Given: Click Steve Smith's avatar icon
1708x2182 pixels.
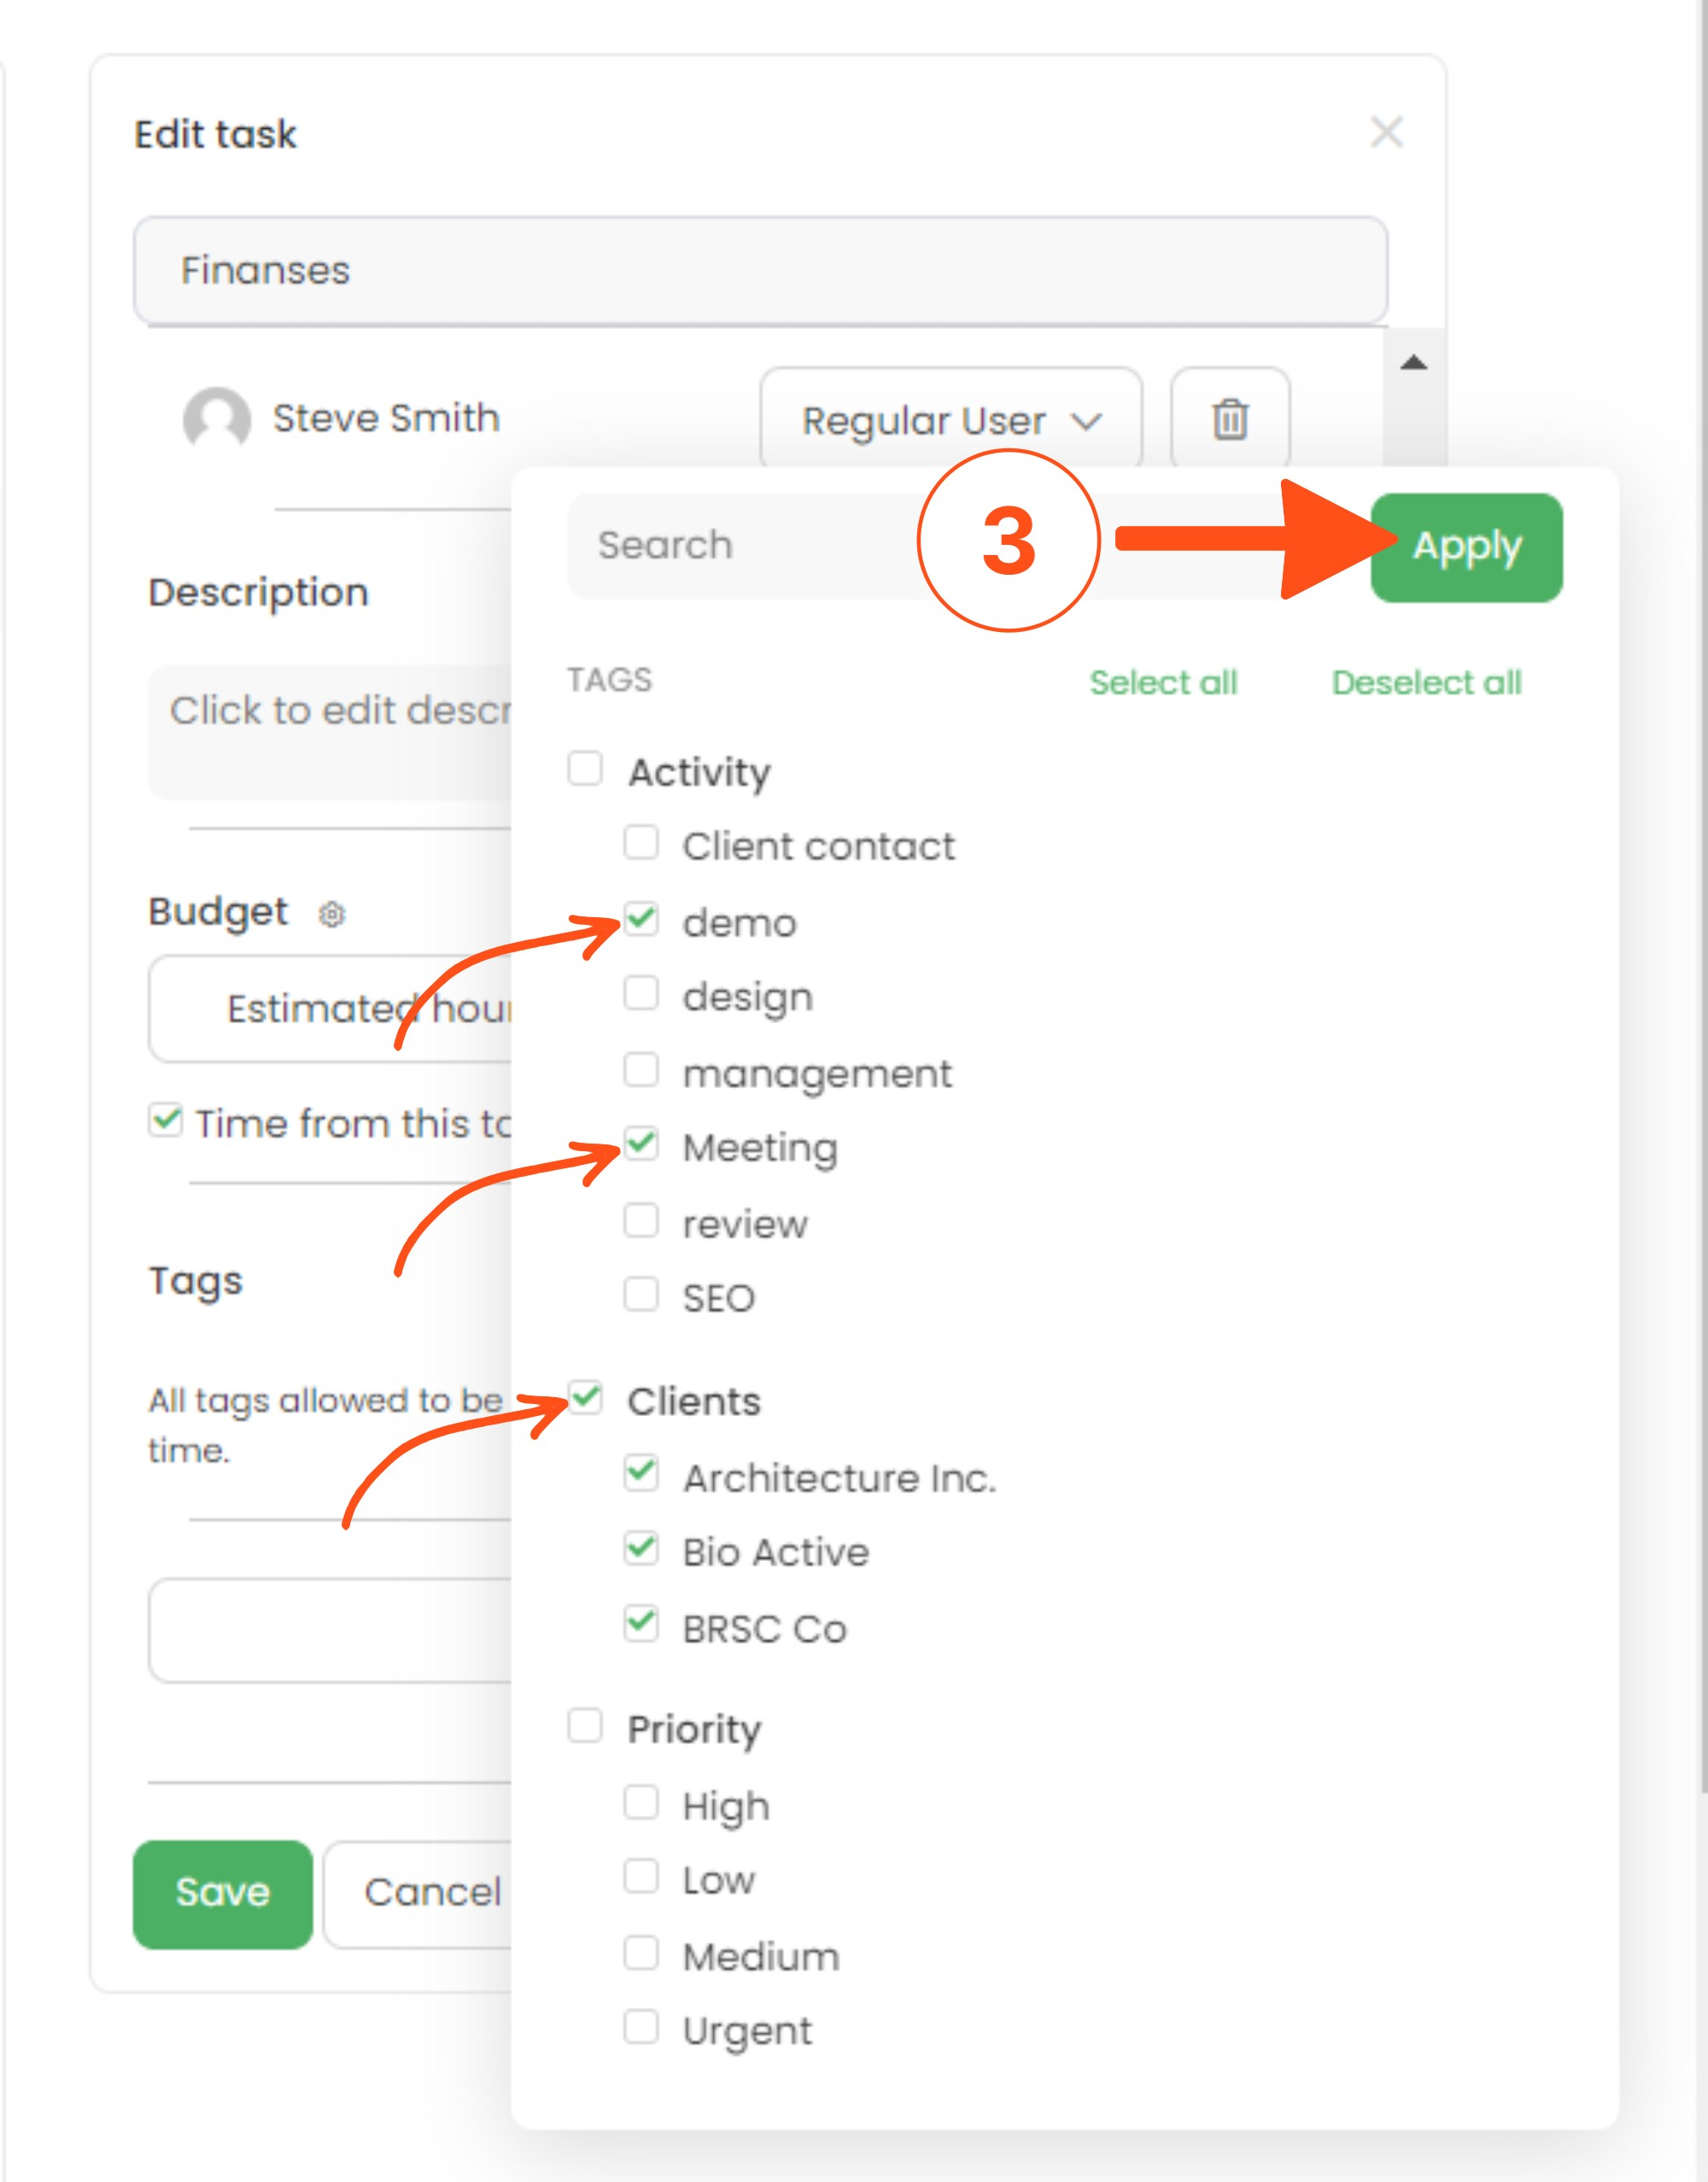Looking at the screenshot, I should coord(217,419).
